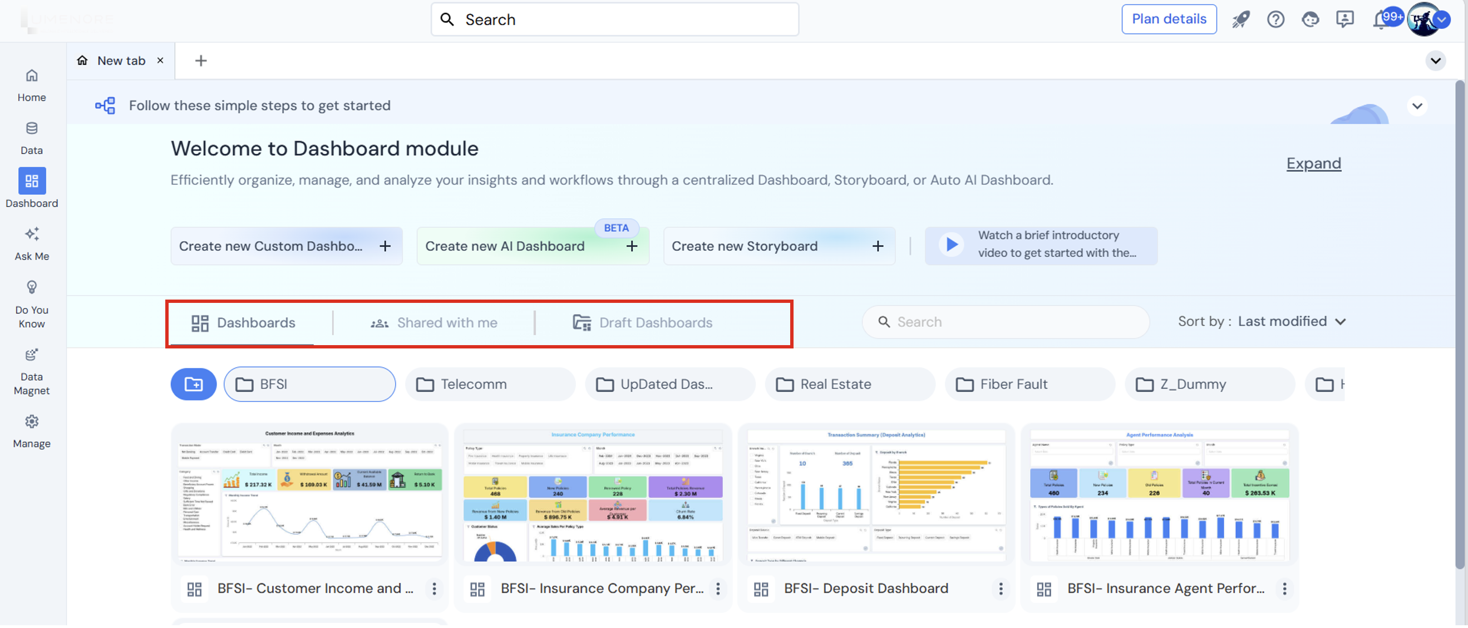Click the Plan details button
Image resolution: width=1468 pixels, height=628 pixels.
click(1169, 19)
